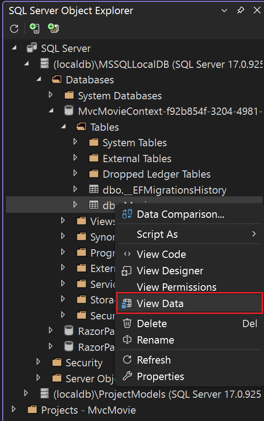Click the ProjectModels server icon
Screen dimensions: 264x421
[45, 393]
